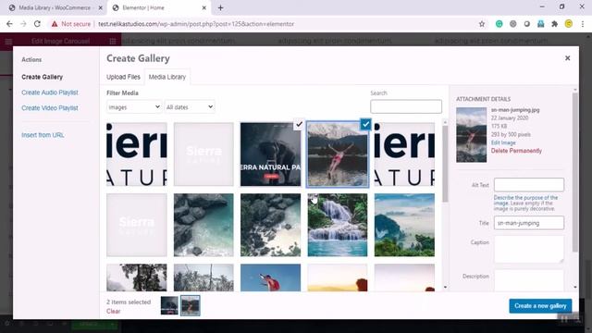
Task: Click Create a new gallery button
Action: pyautogui.click(x=540, y=306)
